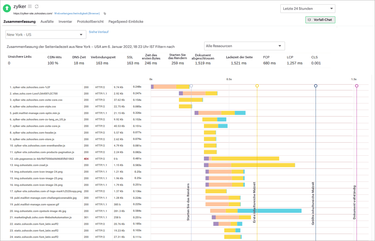375x241 pixels.
Task: Click the Siehe Verlauf link
Action: (x=99, y=32)
